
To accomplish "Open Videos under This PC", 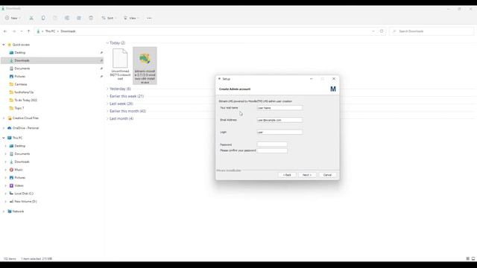I will [x=19, y=185].
